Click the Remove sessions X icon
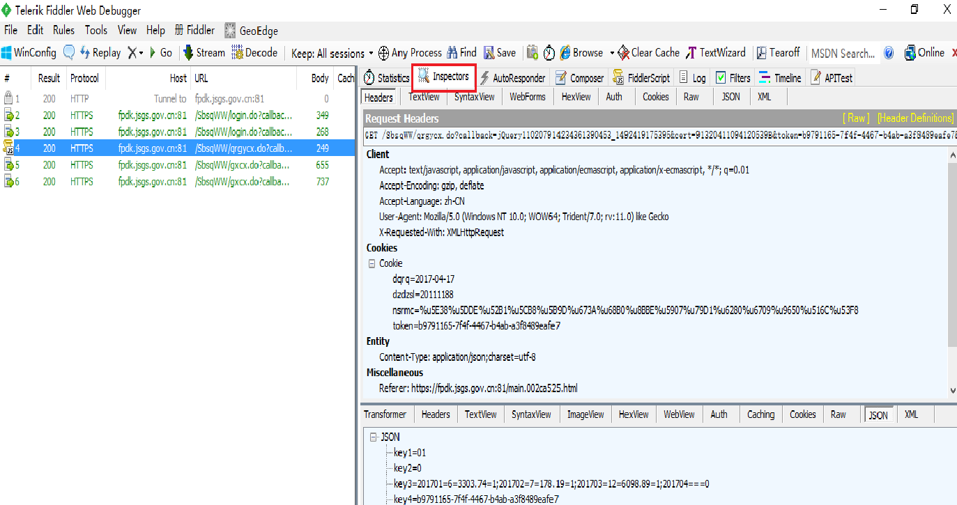This screenshot has height=505, width=957. coord(131,53)
